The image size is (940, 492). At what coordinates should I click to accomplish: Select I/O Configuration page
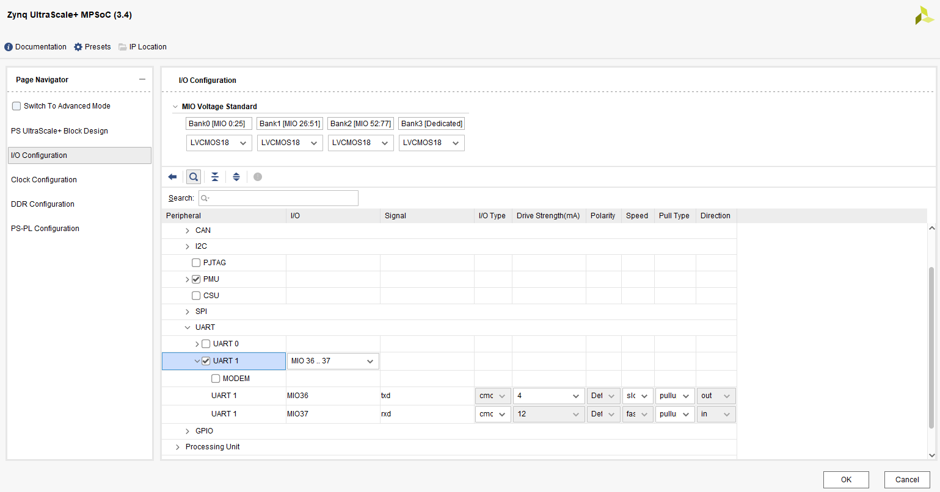pos(79,155)
